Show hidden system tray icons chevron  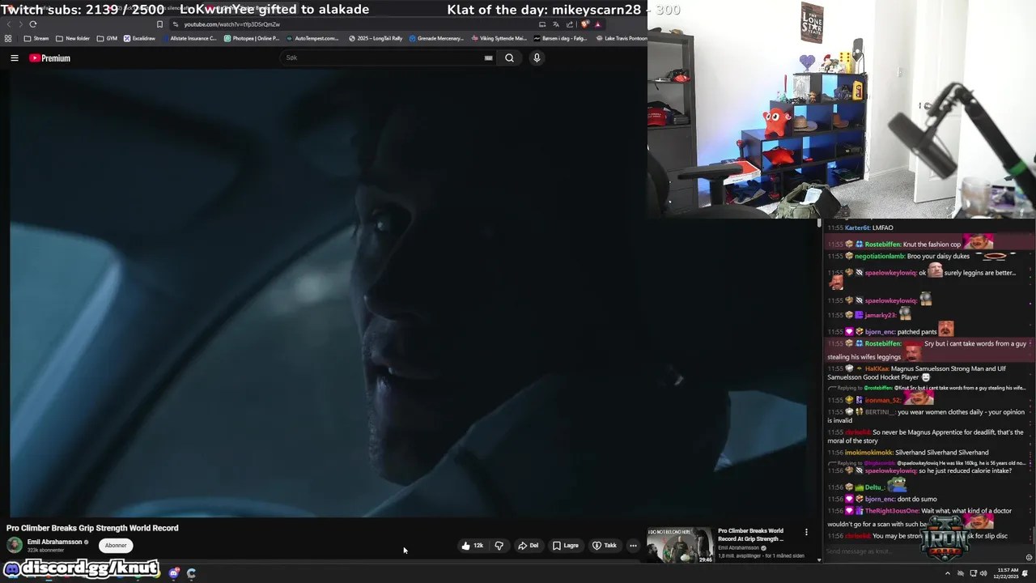[x=948, y=573]
